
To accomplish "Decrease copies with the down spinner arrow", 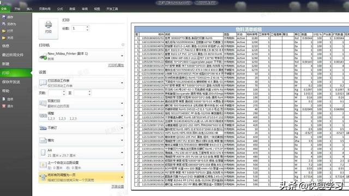I will coord(87,30).
